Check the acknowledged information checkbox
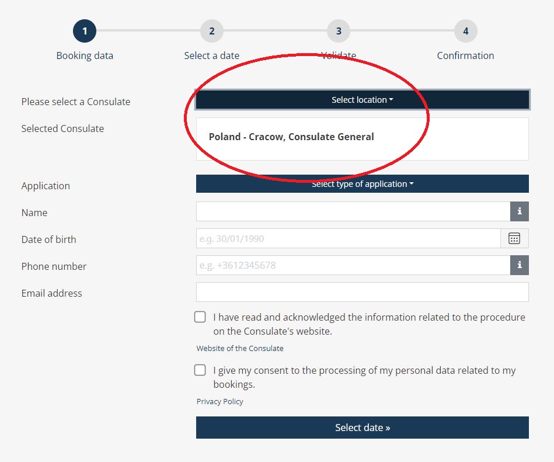The width and height of the screenshot is (554, 462). point(200,317)
